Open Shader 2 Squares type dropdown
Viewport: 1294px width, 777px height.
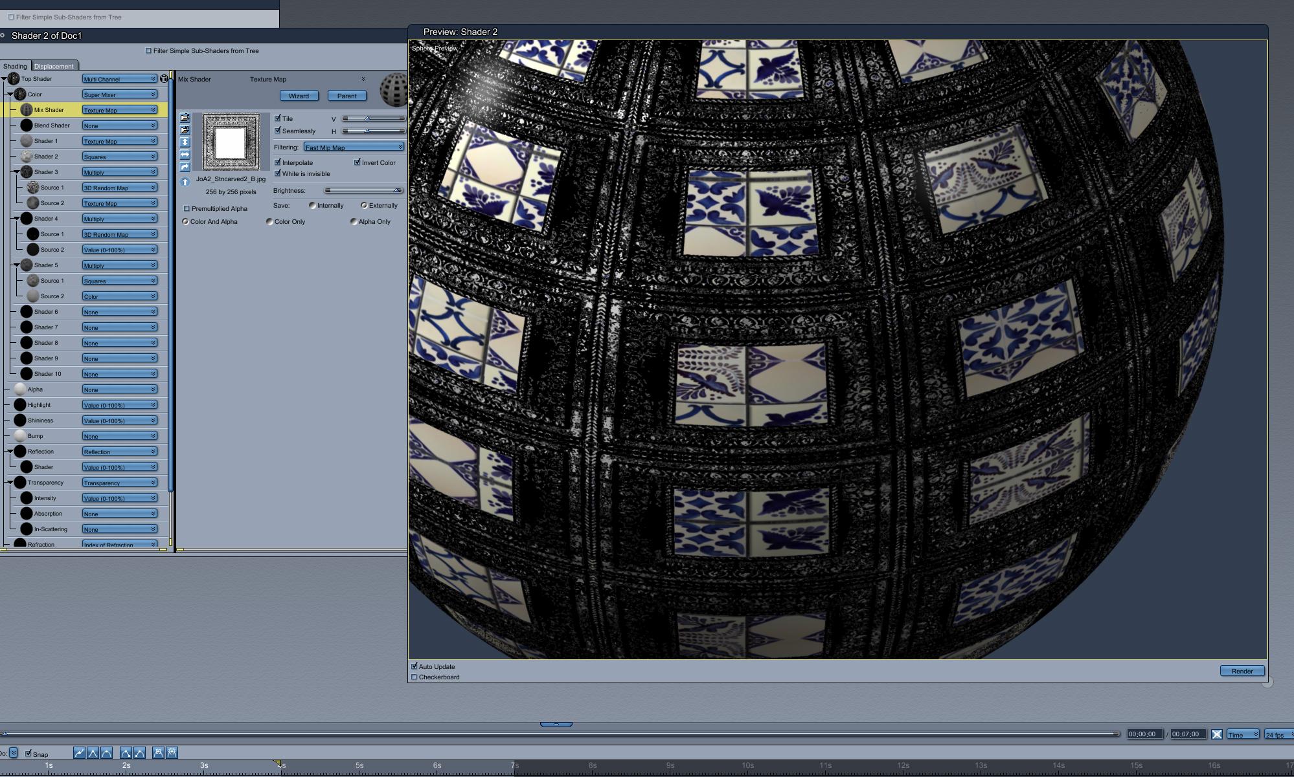[x=120, y=157]
